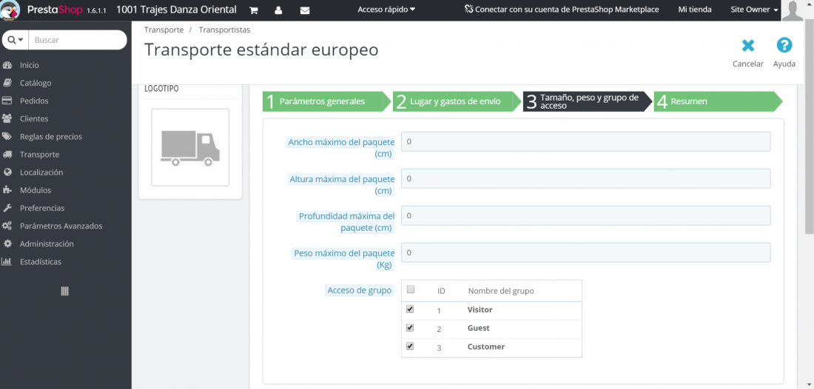Click the Transporte breadcrumb link
This screenshot has height=389, width=814.
tap(164, 30)
